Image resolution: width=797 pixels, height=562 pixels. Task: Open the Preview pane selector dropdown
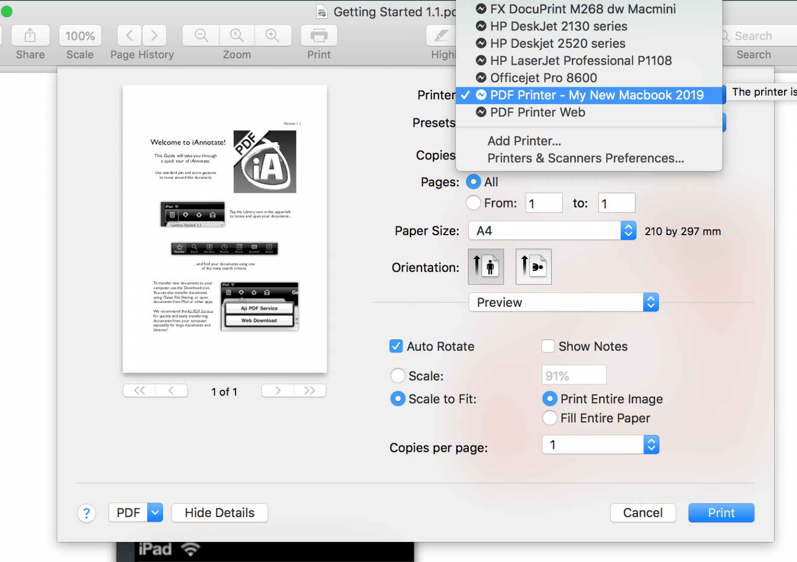point(651,302)
